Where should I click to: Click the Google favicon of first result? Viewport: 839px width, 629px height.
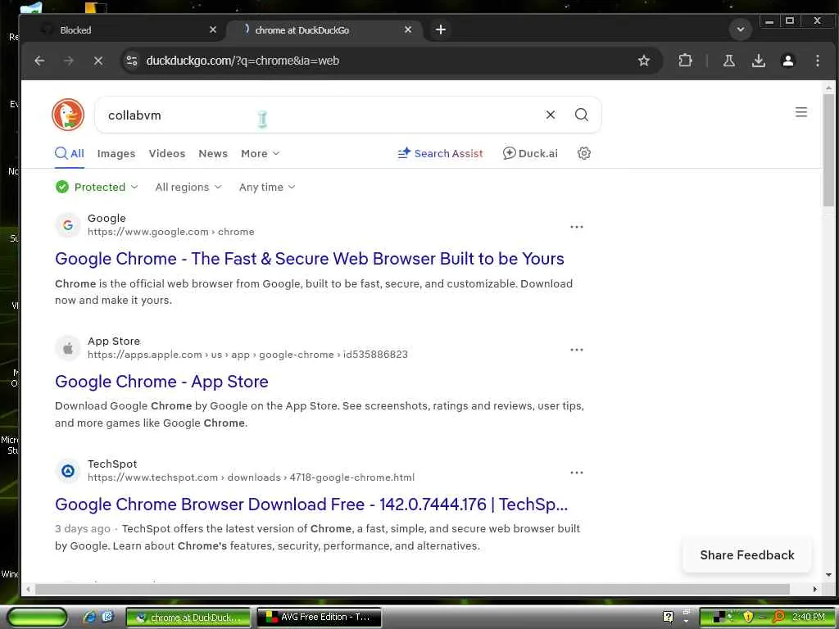pyautogui.click(x=68, y=225)
